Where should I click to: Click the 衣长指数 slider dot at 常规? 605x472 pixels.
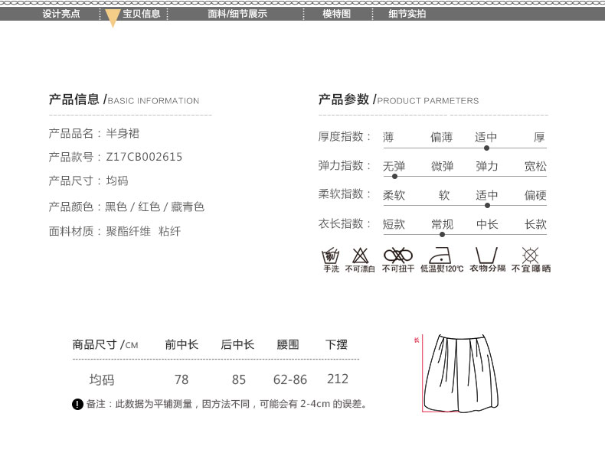(x=442, y=234)
